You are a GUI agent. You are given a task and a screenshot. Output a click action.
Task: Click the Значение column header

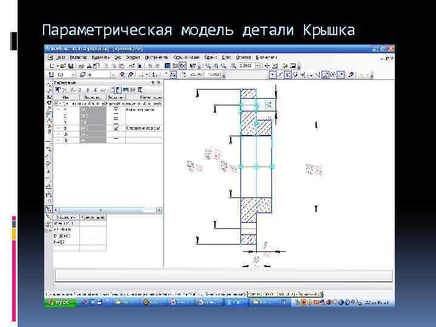[x=93, y=97]
